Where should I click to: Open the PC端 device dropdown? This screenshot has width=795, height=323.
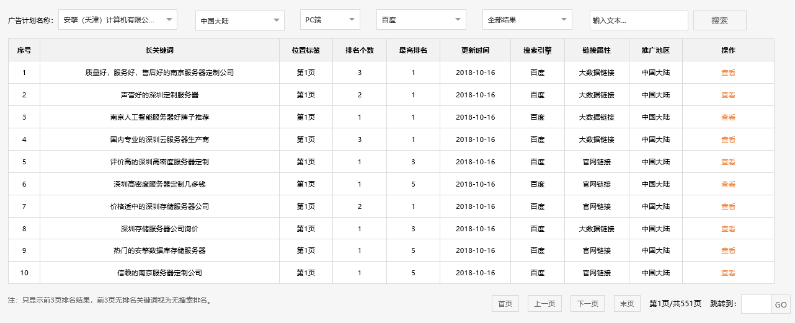click(330, 20)
